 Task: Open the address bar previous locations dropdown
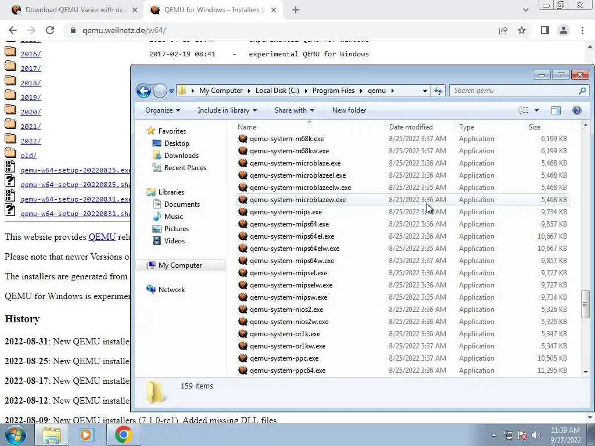425,91
